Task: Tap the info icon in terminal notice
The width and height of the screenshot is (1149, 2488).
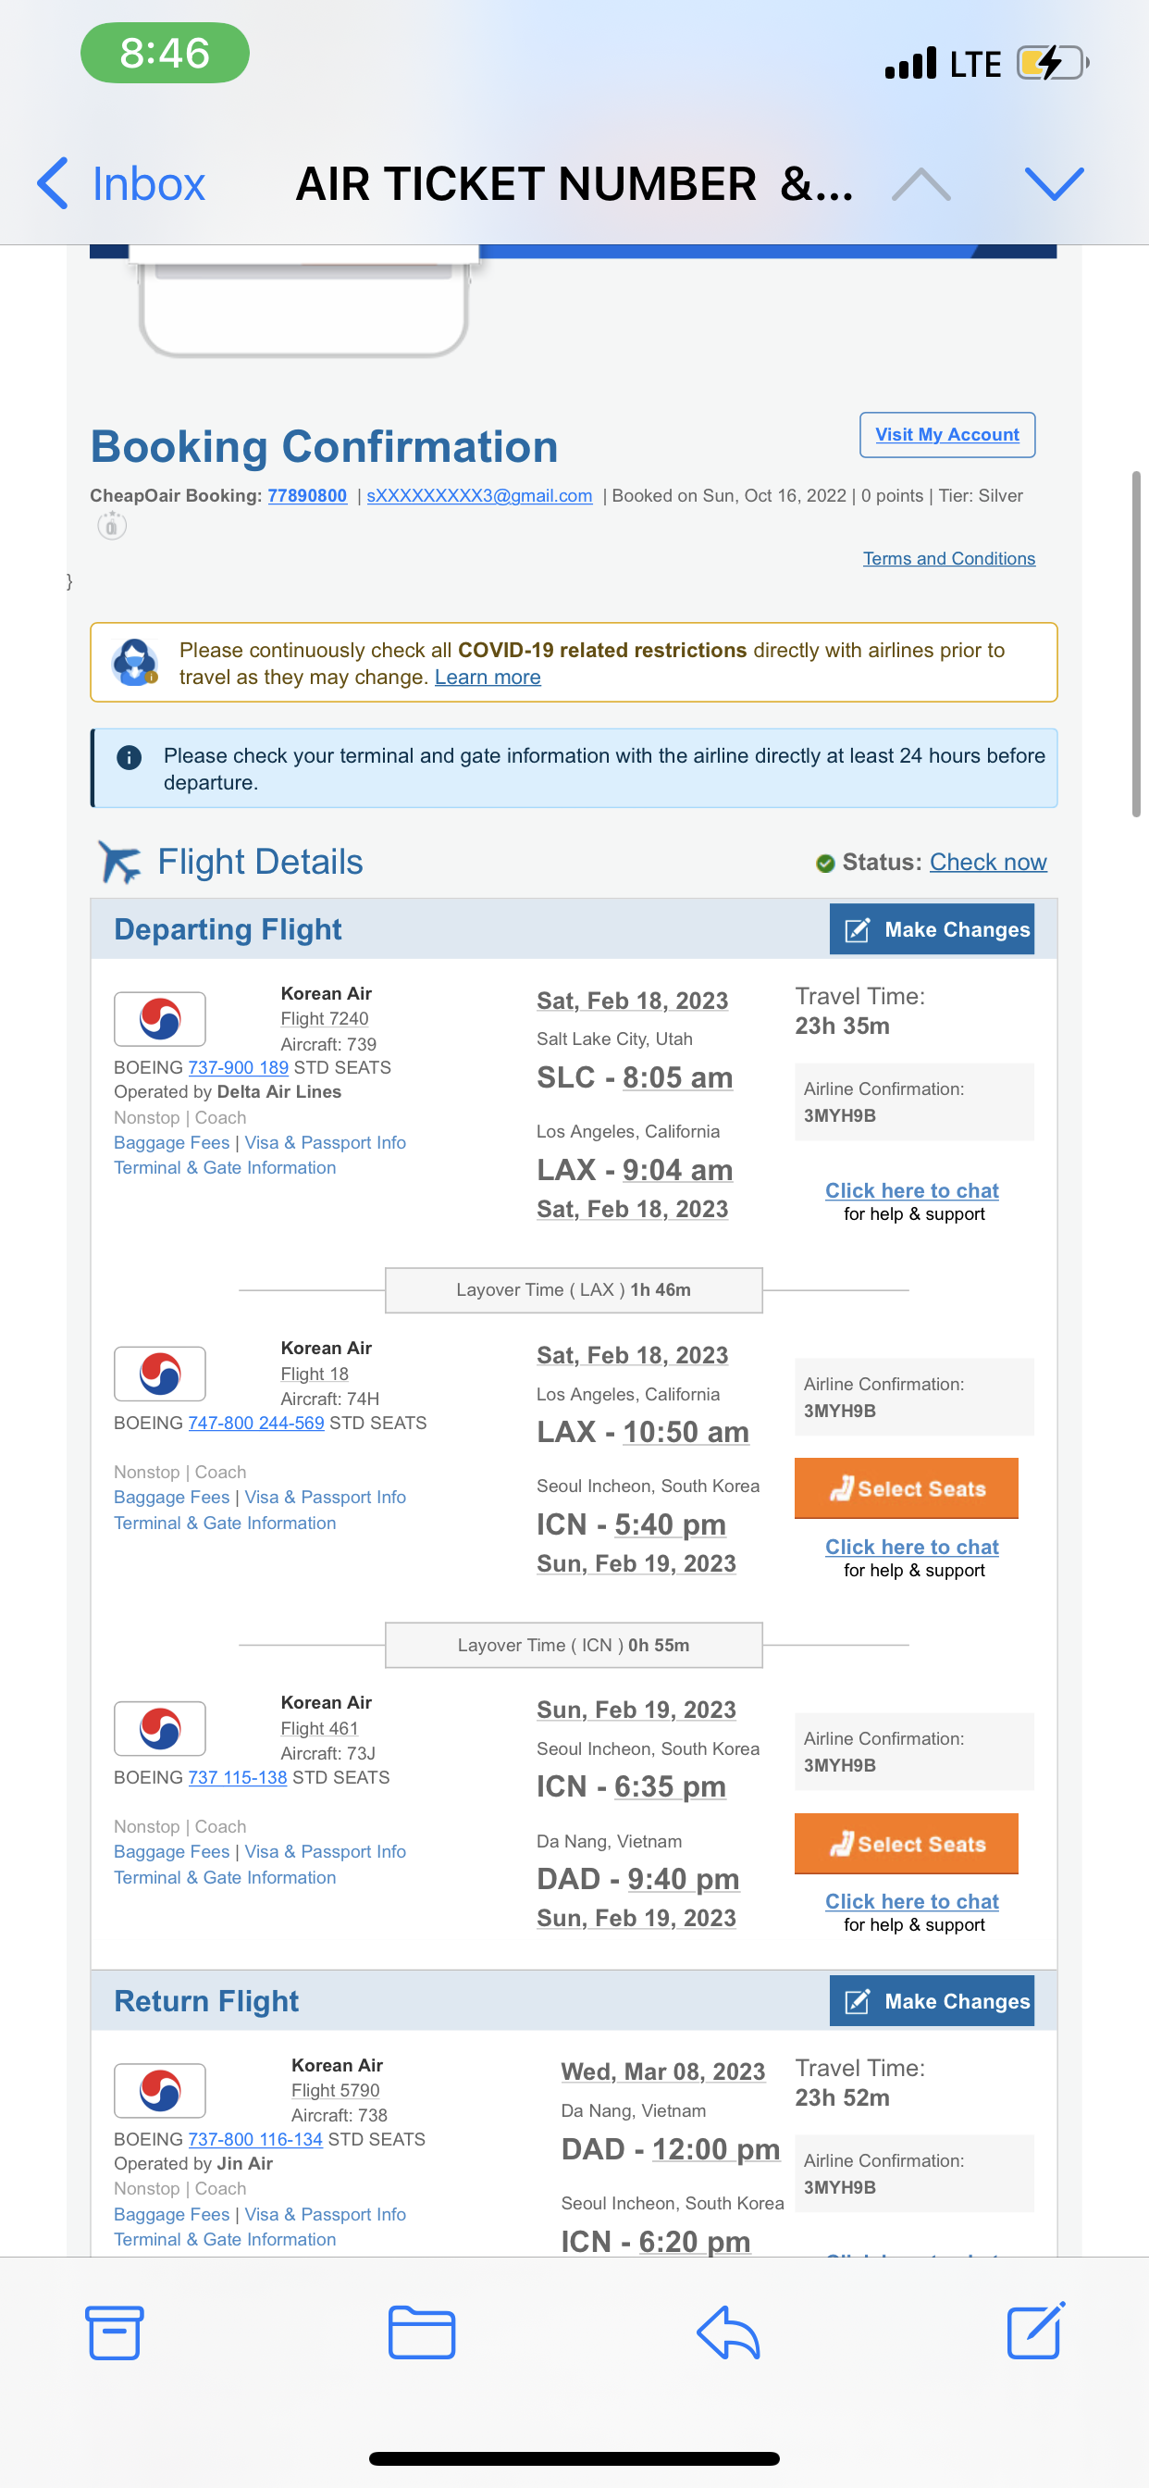Action: [x=129, y=757]
